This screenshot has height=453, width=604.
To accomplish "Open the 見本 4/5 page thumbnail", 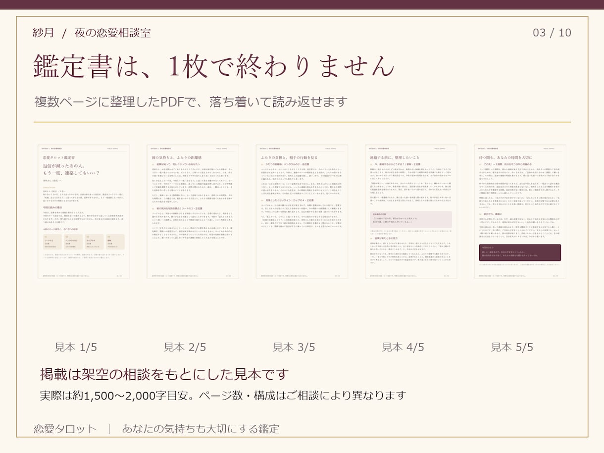I will [x=411, y=211].
